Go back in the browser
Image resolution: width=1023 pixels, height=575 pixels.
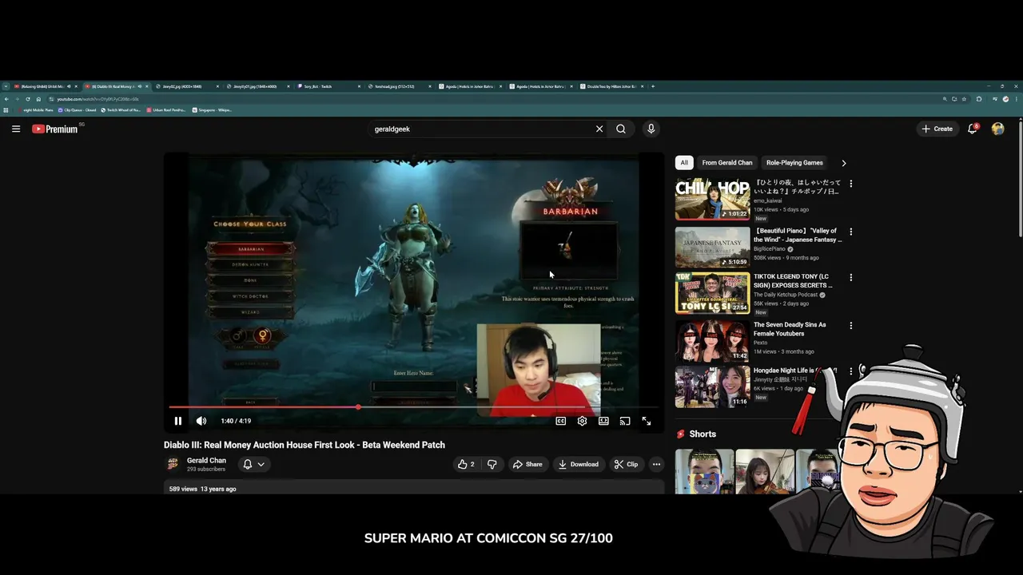click(6, 99)
